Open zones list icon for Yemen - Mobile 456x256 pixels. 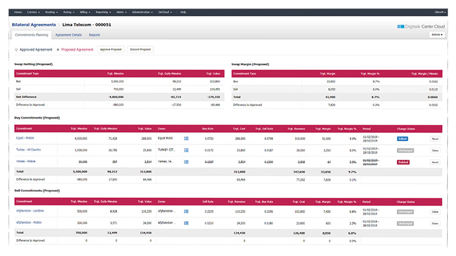click(x=186, y=162)
